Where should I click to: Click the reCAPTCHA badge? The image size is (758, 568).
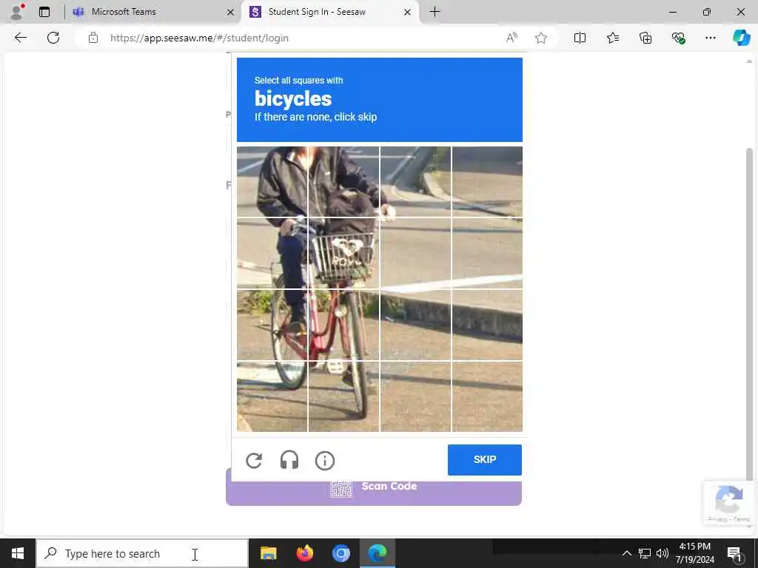729,504
